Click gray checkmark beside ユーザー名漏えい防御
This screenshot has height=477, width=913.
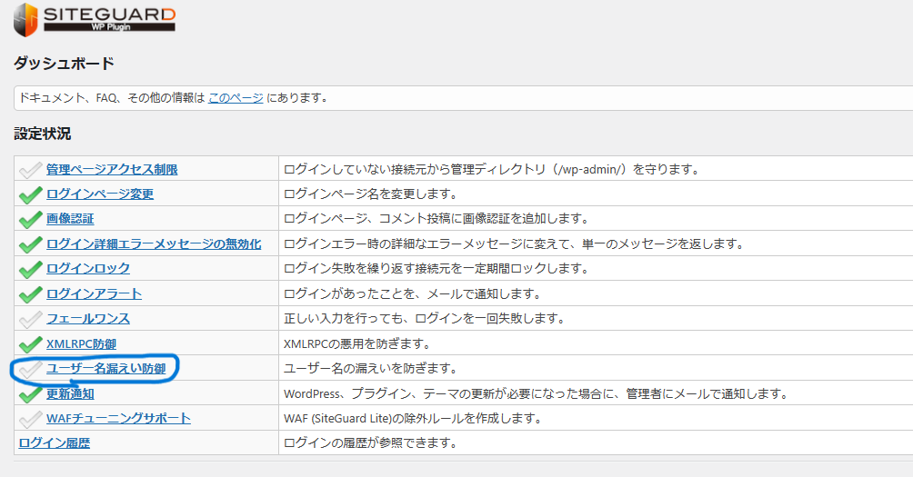click(x=30, y=369)
